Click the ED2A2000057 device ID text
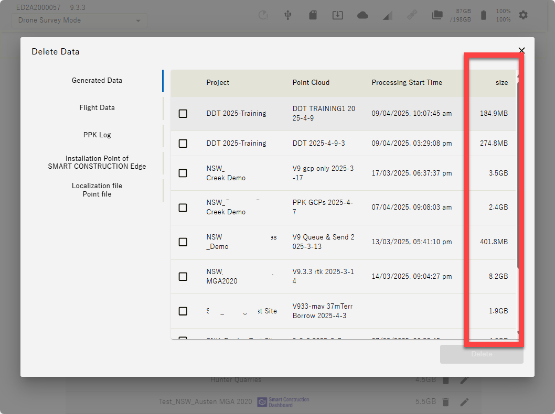Screen dimensions: 555x414 pyautogui.click(x=38, y=7)
